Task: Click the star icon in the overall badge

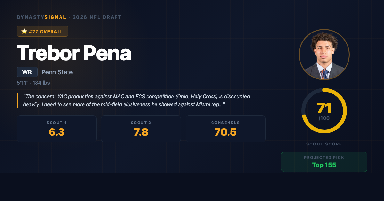Action: [x=24, y=32]
